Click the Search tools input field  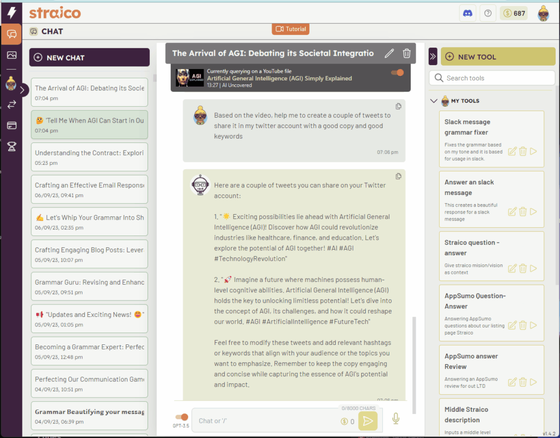[x=492, y=78]
